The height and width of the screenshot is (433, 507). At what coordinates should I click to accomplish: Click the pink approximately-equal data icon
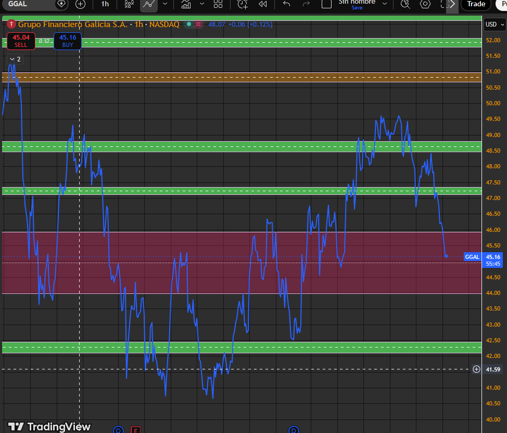(198, 24)
